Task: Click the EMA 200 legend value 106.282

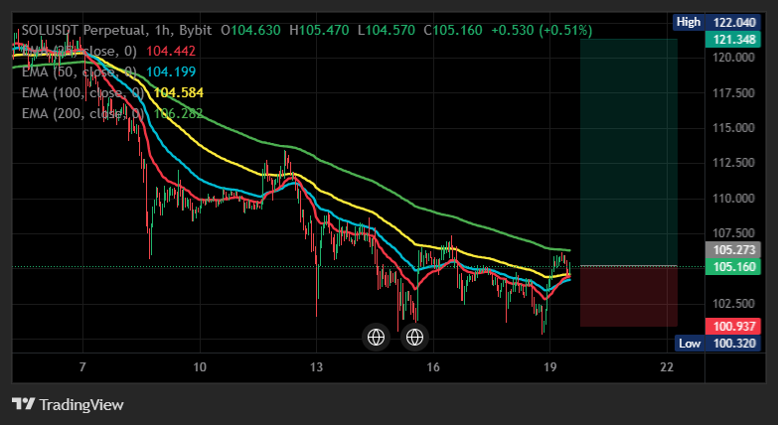Action: 178,113
